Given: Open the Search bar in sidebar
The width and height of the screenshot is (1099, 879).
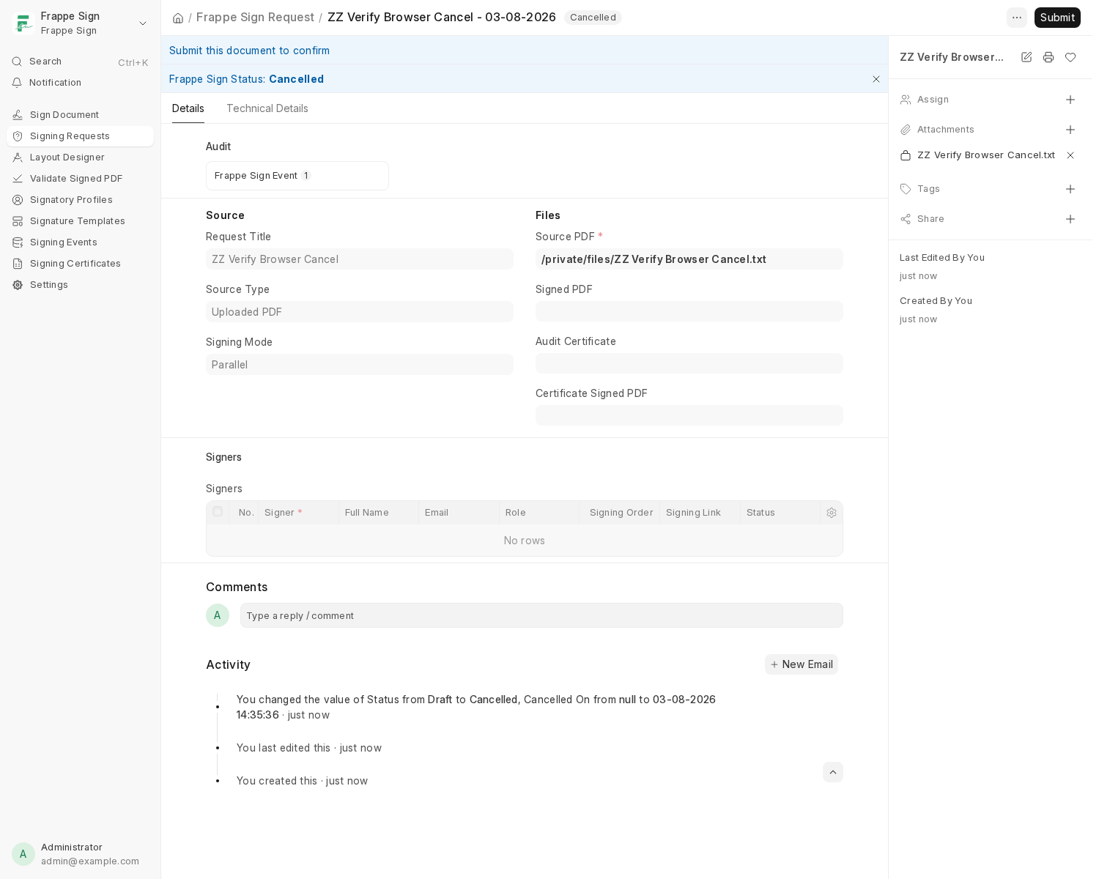Looking at the screenshot, I should click(x=80, y=62).
